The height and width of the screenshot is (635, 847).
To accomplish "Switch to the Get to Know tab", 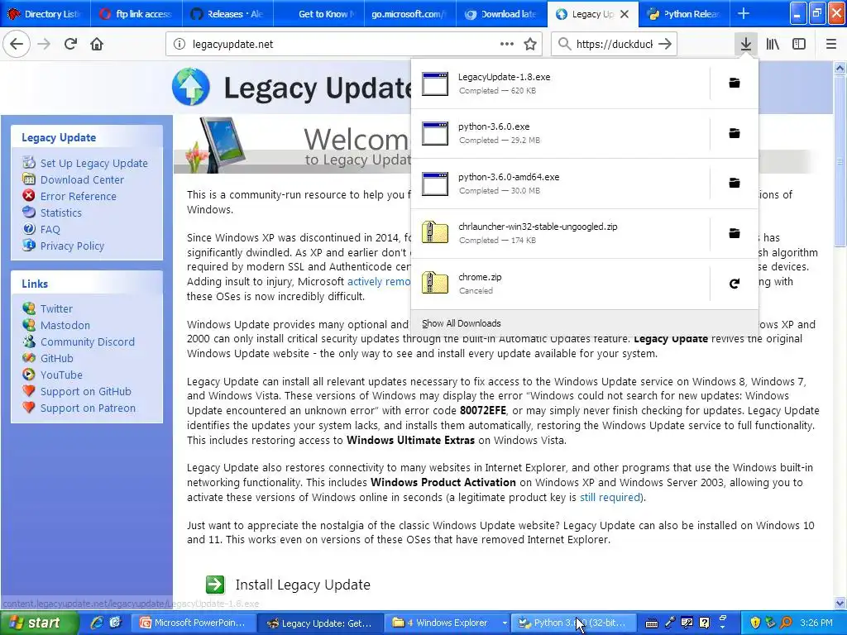I will (x=318, y=14).
